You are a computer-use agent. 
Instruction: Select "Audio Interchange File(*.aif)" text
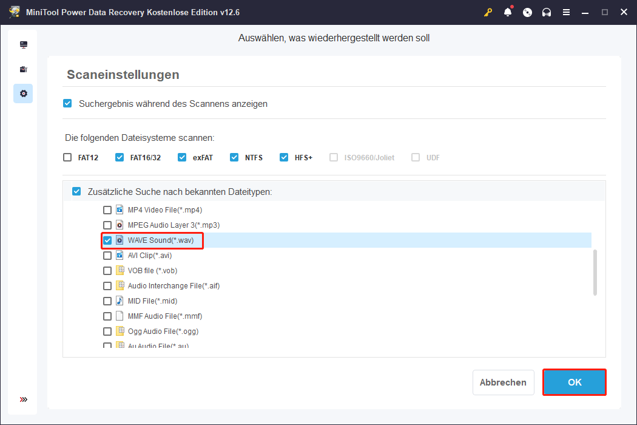pos(174,286)
